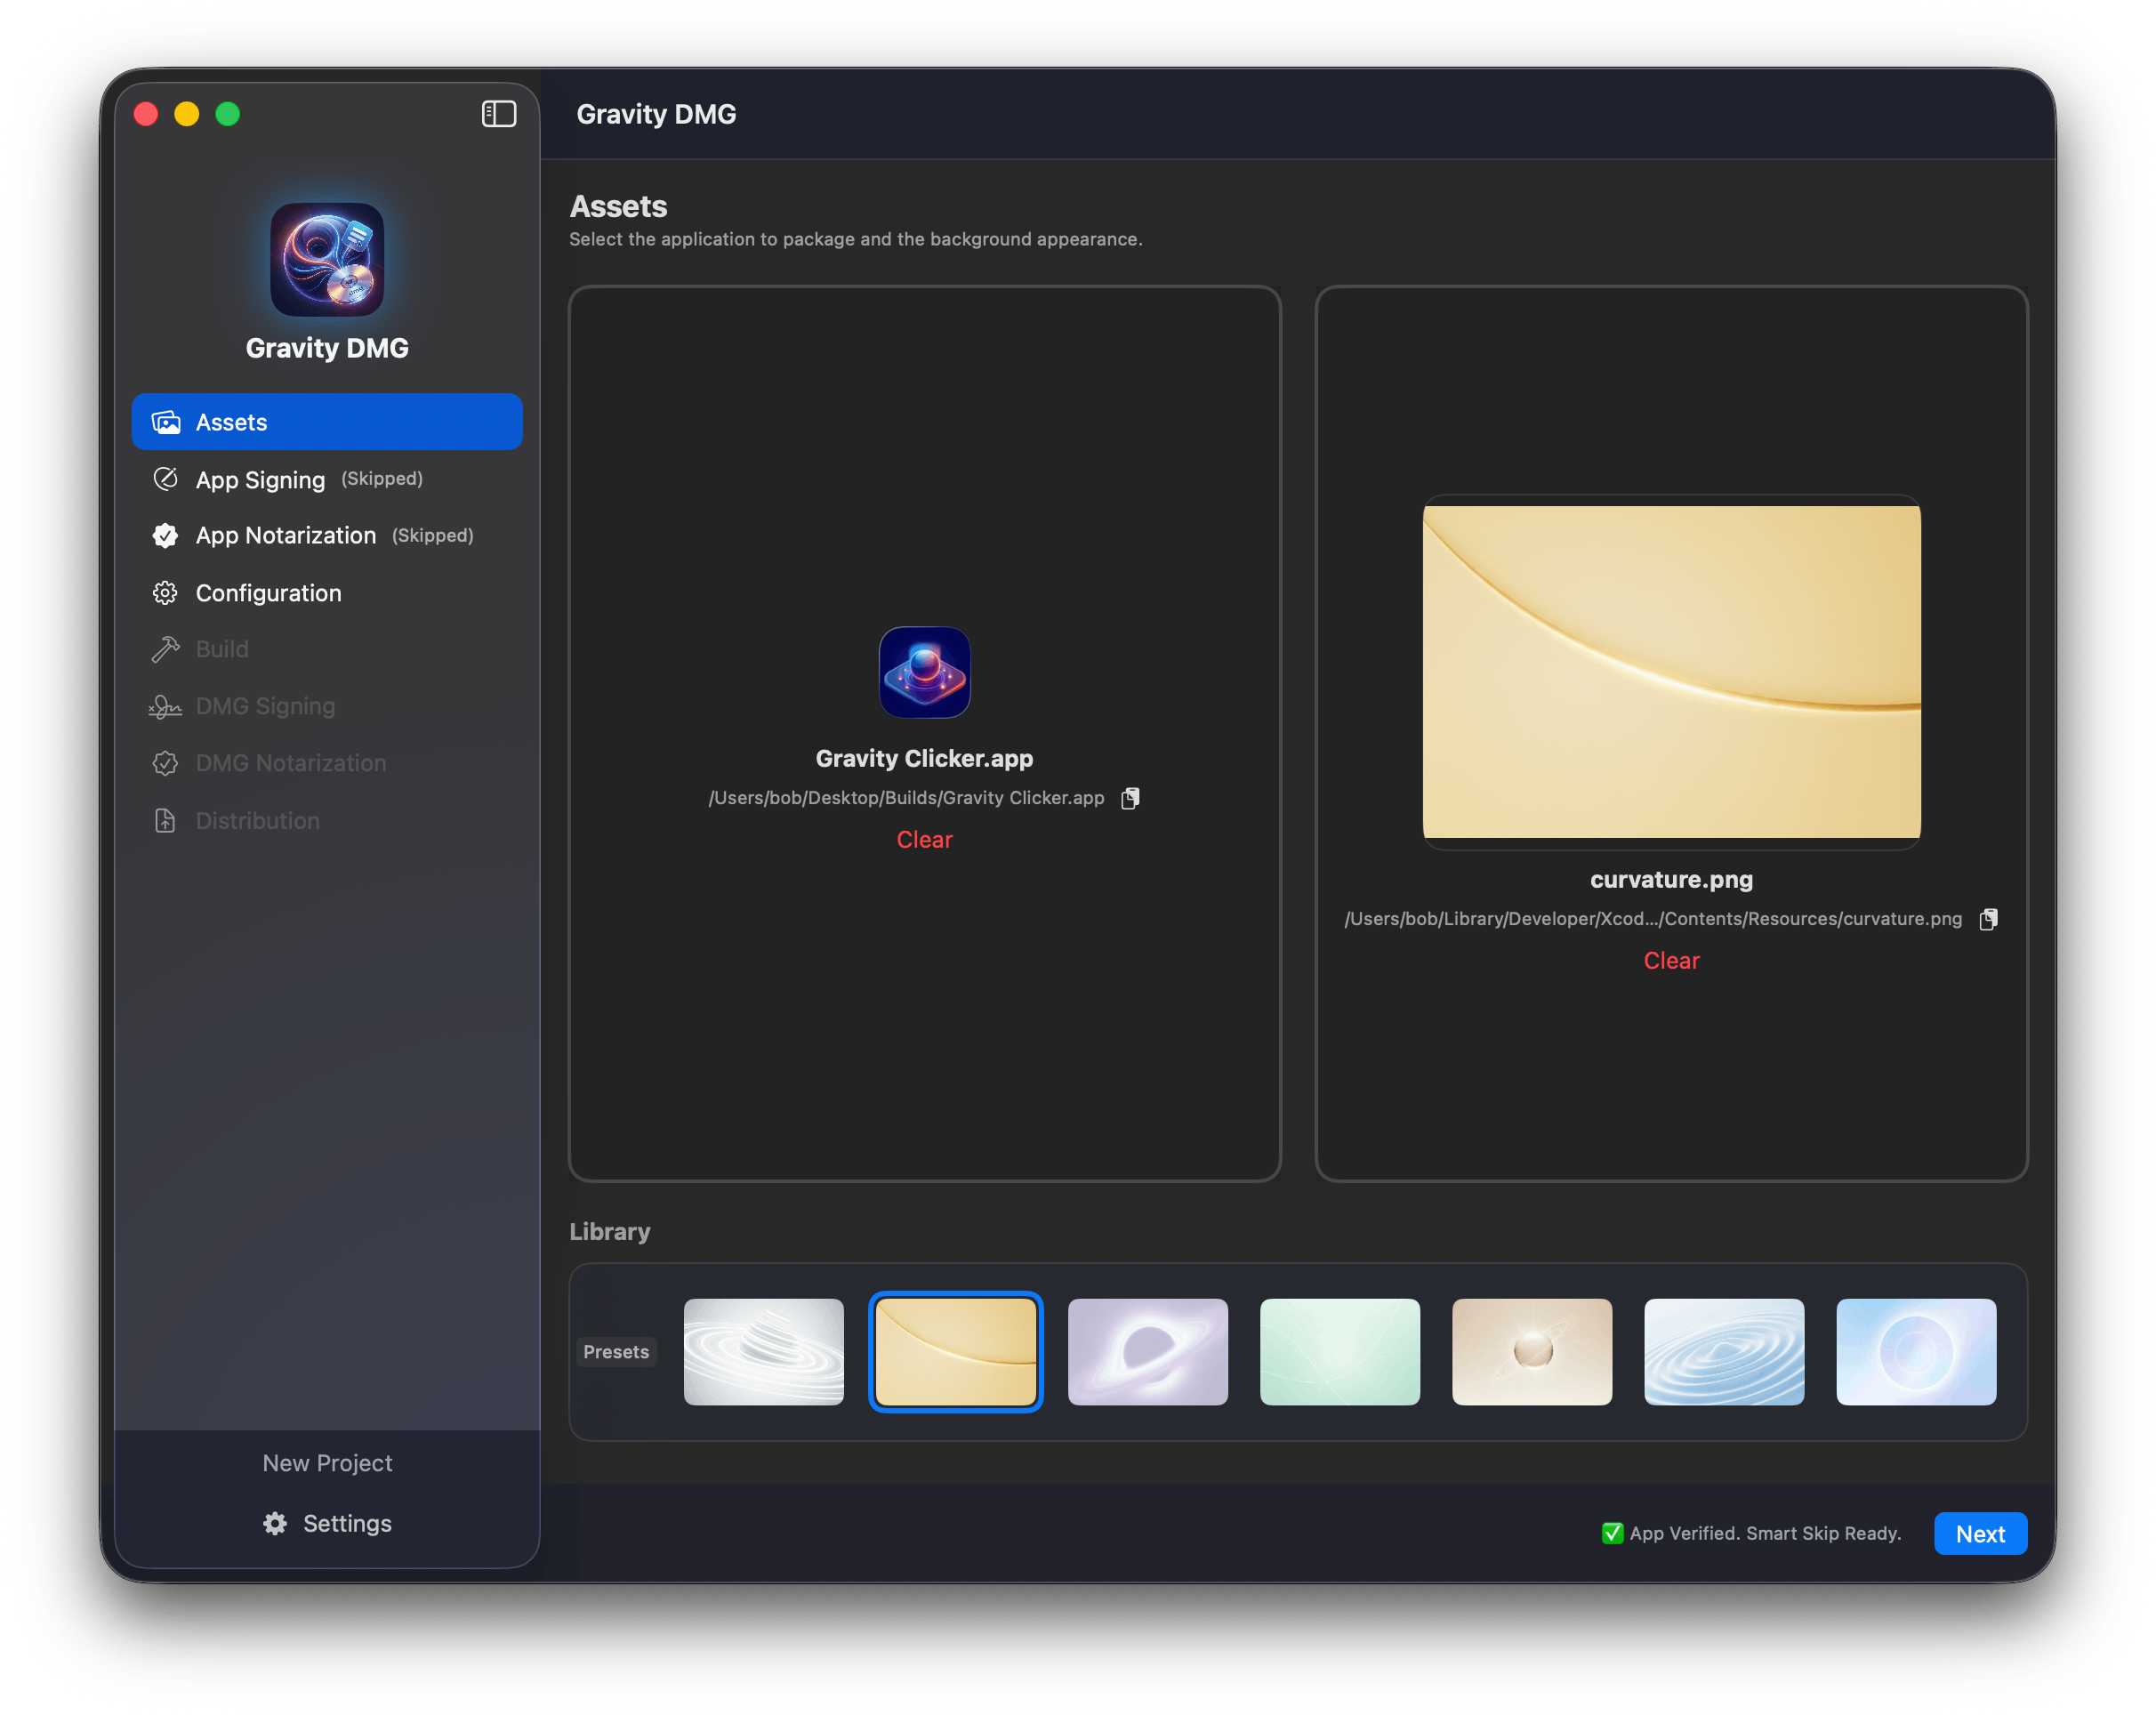This screenshot has width=2156, height=1715.
Task: Select Configuration in the sidebar
Action: coord(268,593)
